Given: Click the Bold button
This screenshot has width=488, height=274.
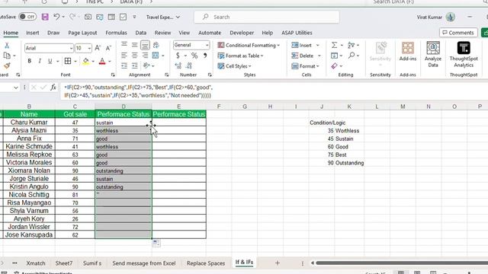Looking at the screenshot, I should click(x=30, y=61).
